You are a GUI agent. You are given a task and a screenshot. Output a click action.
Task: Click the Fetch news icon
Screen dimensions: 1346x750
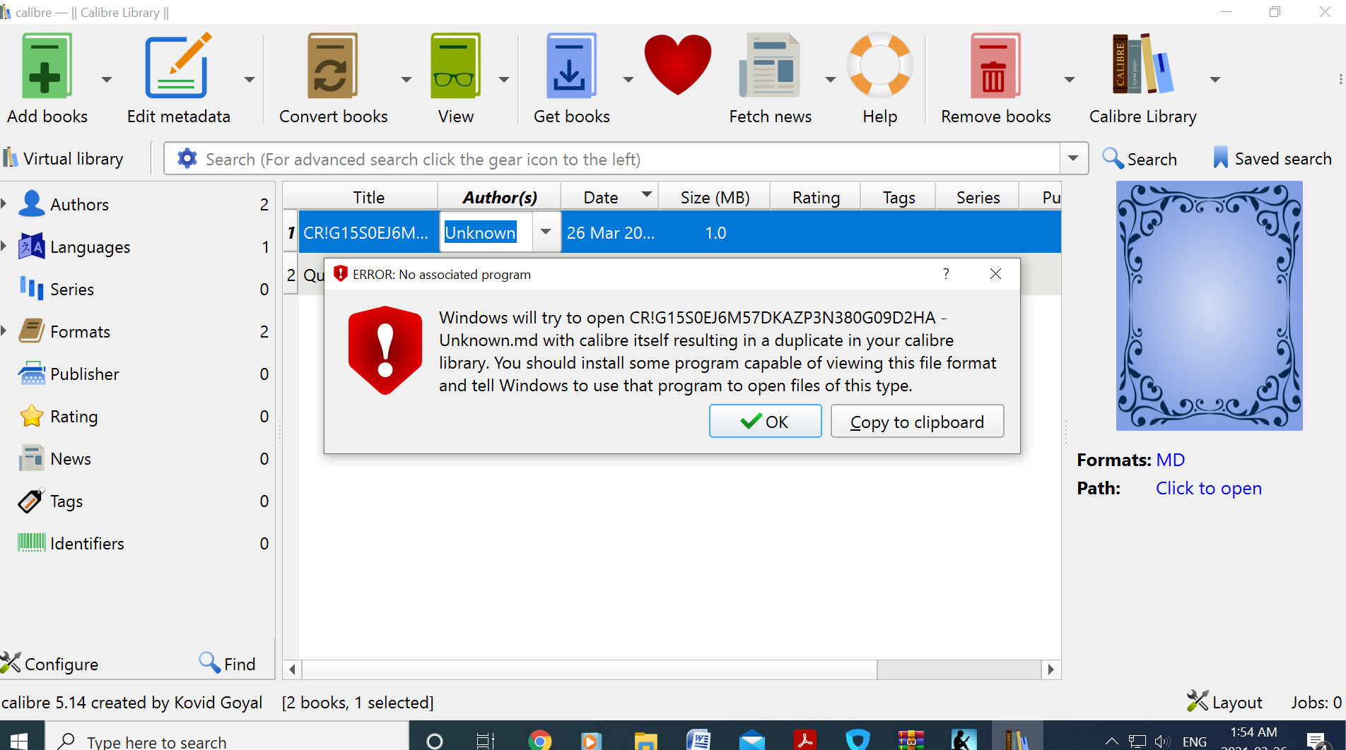pyautogui.click(x=769, y=64)
